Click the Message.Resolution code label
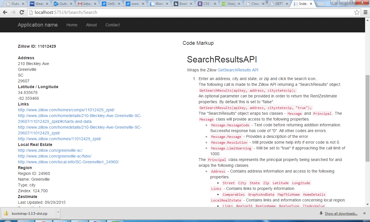This screenshot has width=370, height=222. pos(229,143)
